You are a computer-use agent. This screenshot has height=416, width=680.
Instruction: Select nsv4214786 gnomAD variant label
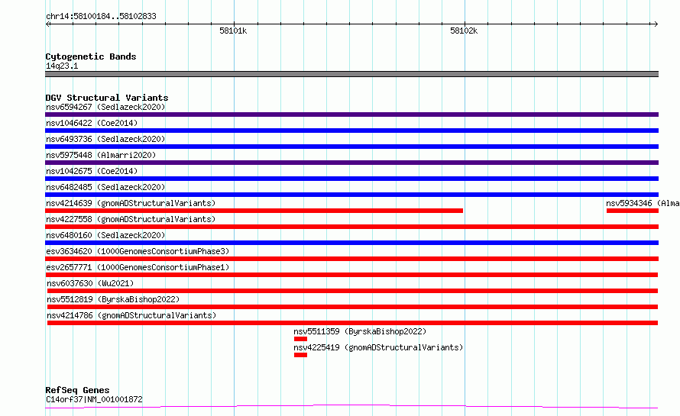131,315
